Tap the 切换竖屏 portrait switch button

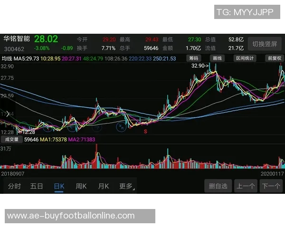click(265, 44)
